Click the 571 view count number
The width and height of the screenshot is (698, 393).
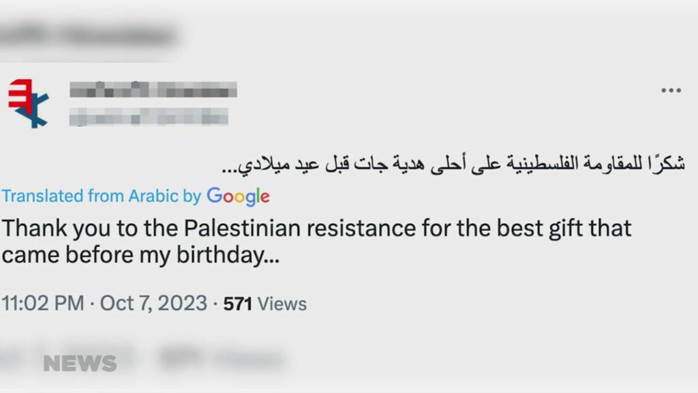coord(238,304)
